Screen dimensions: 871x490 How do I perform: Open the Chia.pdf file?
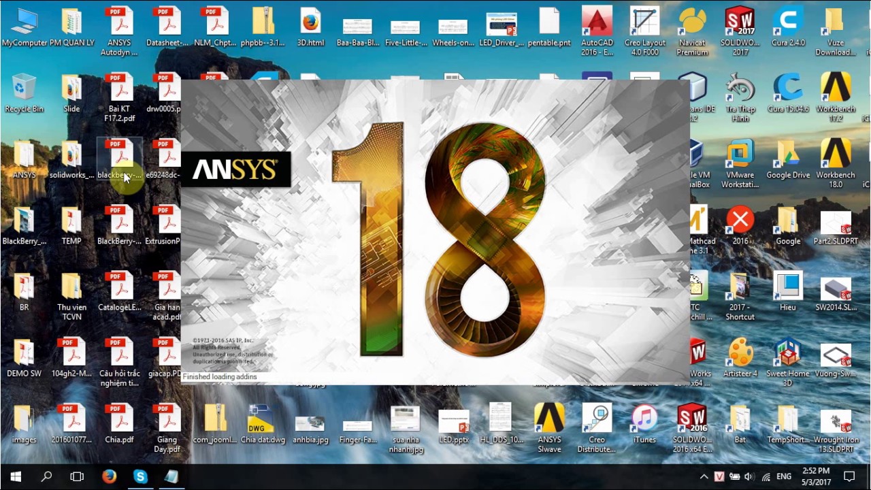pyautogui.click(x=119, y=423)
